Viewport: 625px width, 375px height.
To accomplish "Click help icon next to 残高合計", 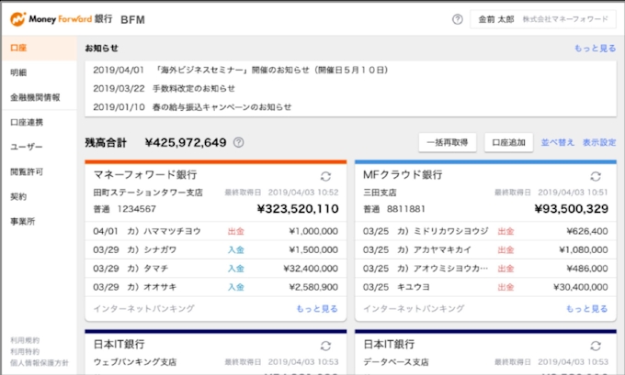I will [x=239, y=142].
